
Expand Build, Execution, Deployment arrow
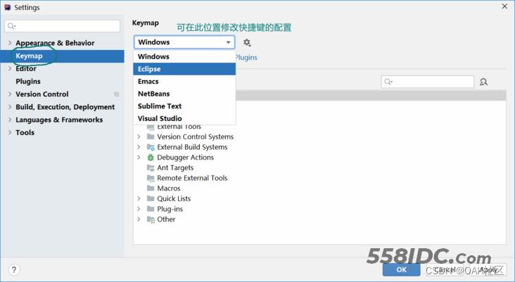[x=10, y=107]
